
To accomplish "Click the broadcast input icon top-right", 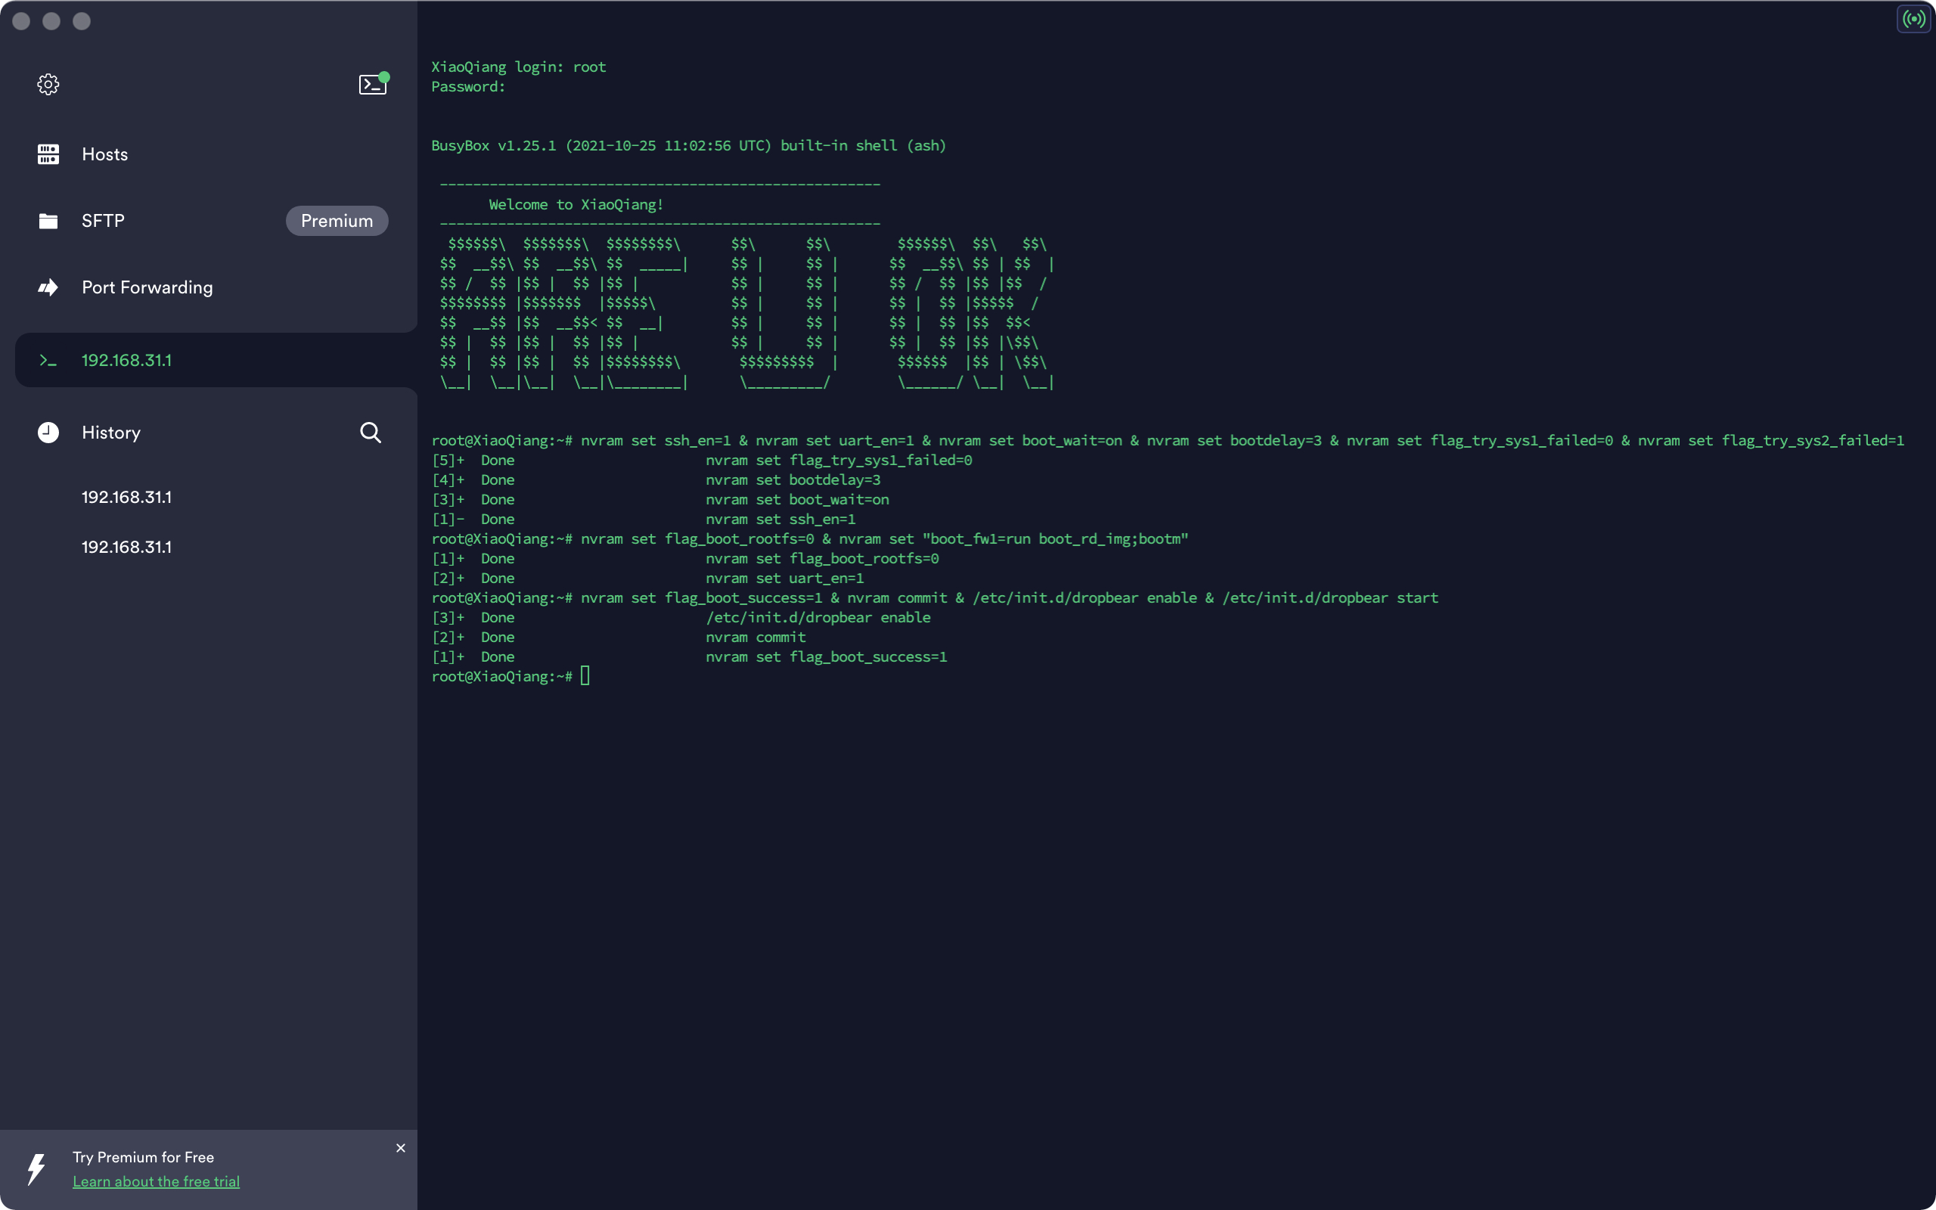I will pos(1913,19).
